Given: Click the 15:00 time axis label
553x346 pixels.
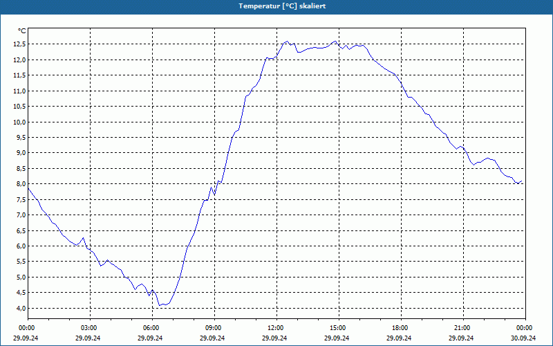Looking at the screenshot, I should pyautogui.click(x=339, y=328).
